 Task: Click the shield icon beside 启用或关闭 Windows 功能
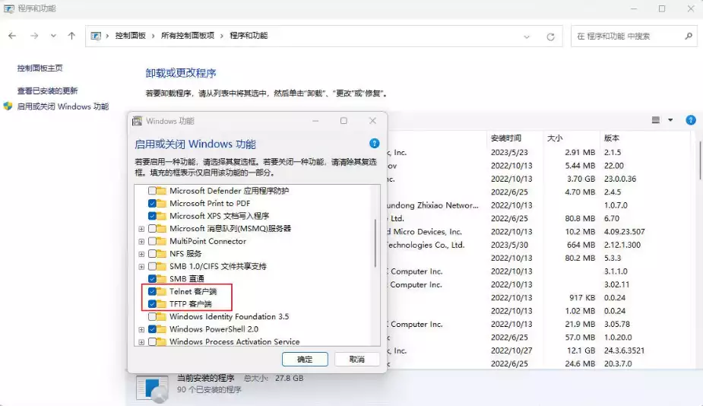click(x=8, y=106)
